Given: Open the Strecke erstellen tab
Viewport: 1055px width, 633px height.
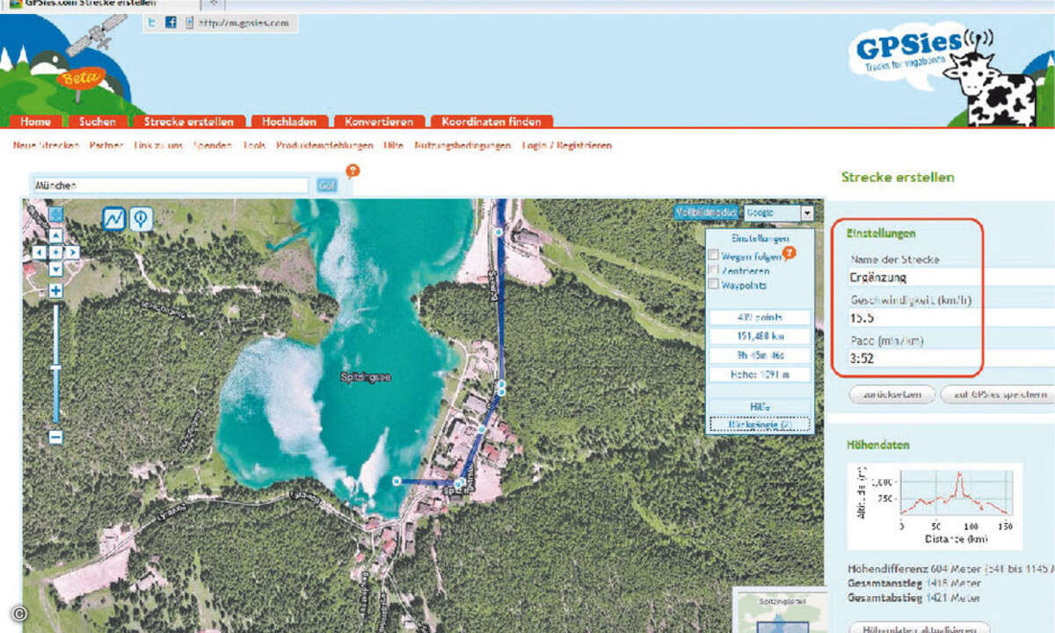Looking at the screenshot, I should [x=189, y=122].
